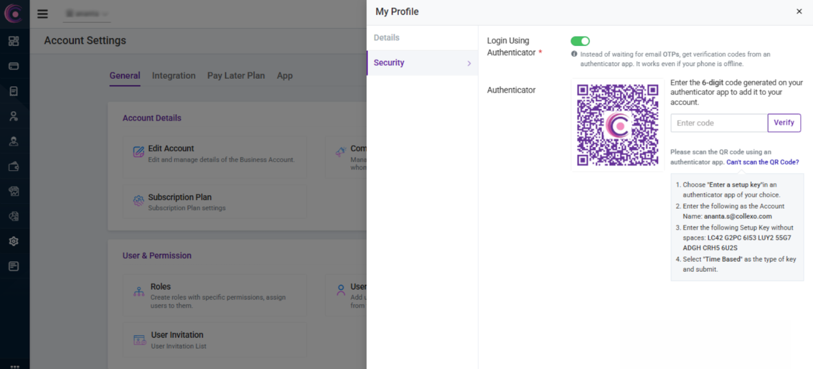Open the wallet icon in sidebar
Image resolution: width=813 pixels, height=369 pixels.
(14, 167)
